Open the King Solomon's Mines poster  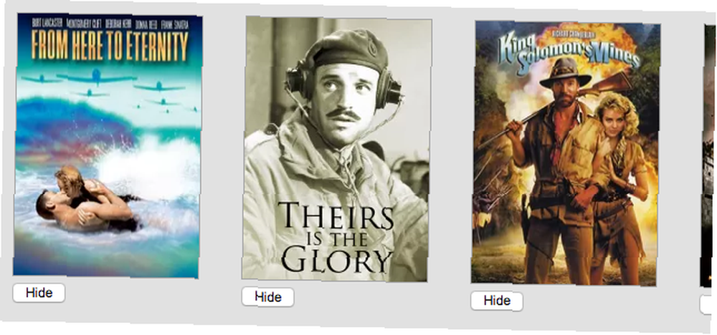[566, 153]
